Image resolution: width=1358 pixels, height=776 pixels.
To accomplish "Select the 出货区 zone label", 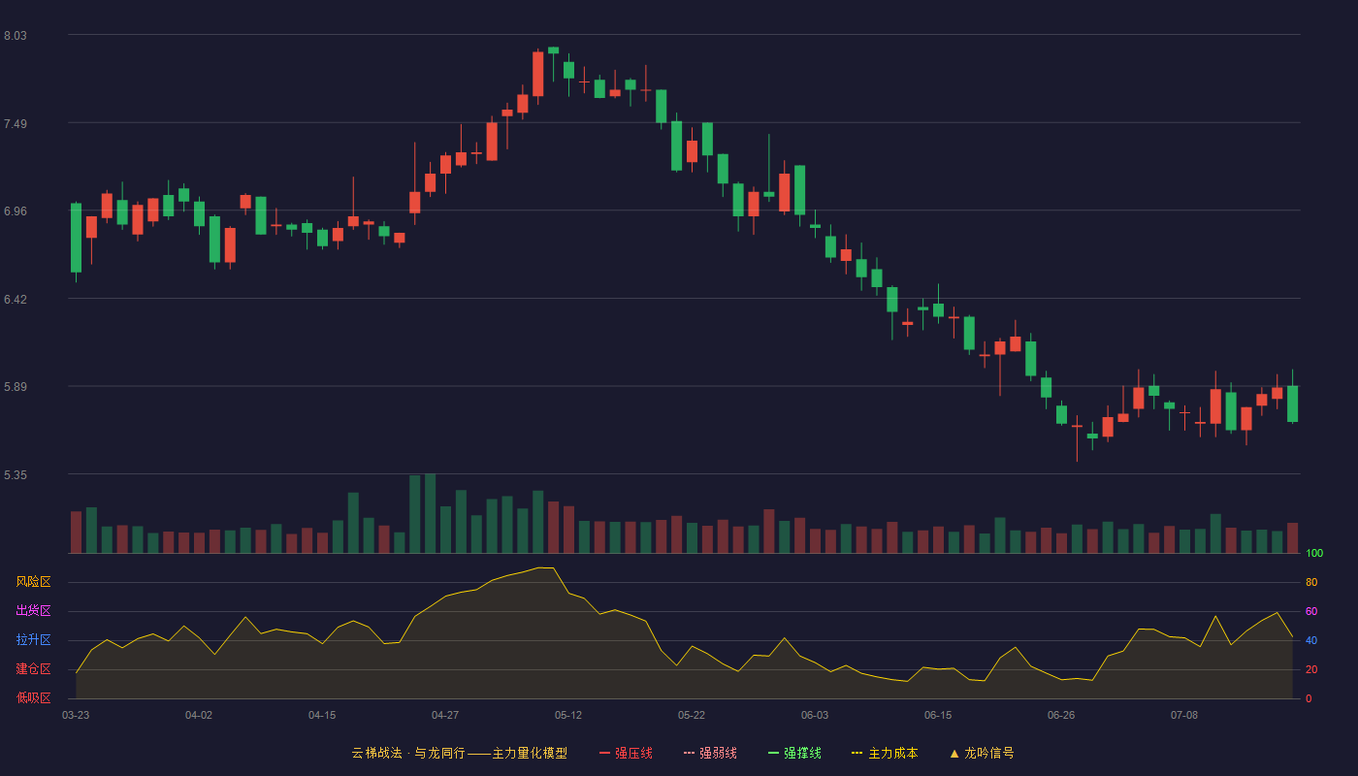I will [33, 611].
